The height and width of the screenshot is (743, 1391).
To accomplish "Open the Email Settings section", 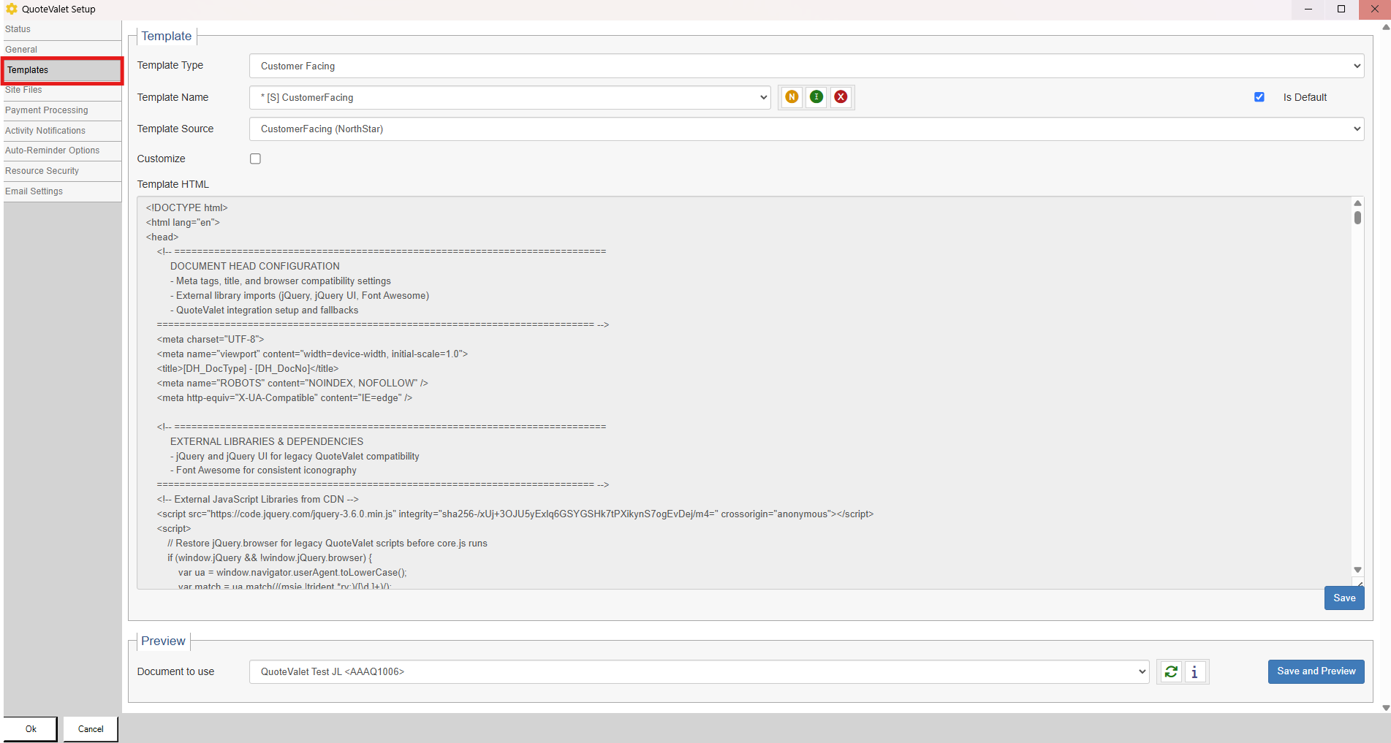I will [62, 191].
